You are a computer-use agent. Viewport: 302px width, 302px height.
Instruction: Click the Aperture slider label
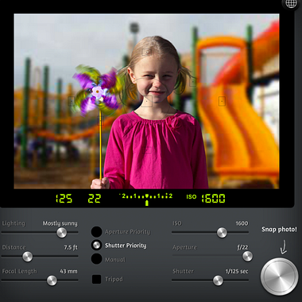pyautogui.click(x=184, y=247)
